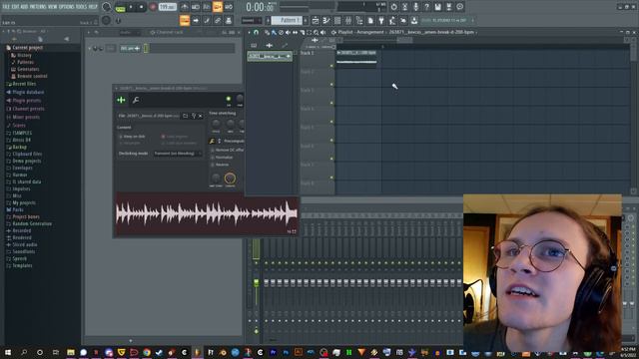Expand Plugin database in browser
The image size is (639, 359).
[28, 93]
